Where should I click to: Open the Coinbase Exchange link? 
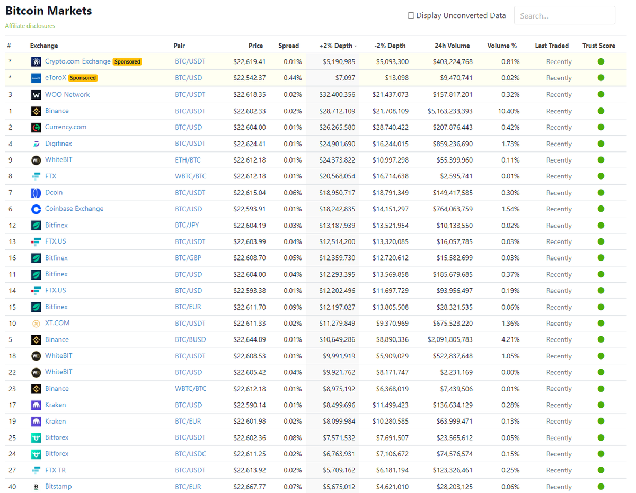(x=74, y=209)
